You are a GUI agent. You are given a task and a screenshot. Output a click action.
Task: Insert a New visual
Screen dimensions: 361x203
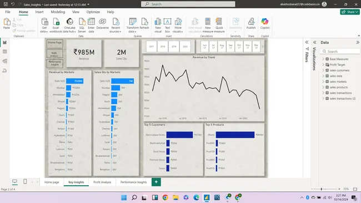tap(158, 25)
